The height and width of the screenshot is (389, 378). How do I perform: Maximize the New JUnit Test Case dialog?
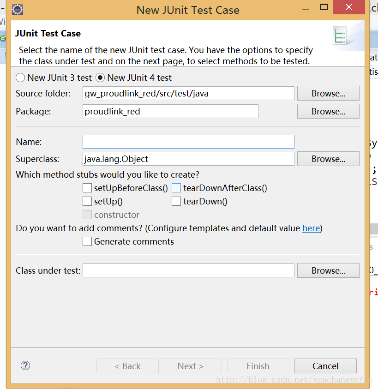tap(324, 7)
